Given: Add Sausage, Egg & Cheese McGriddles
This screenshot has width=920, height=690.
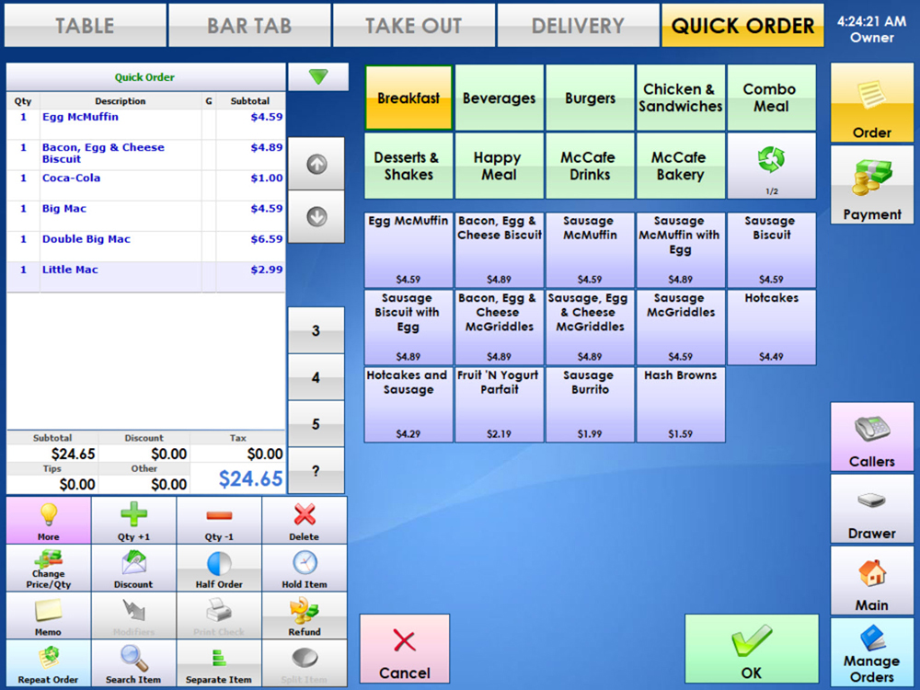Looking at the screenshot, I should click(x=591, y=328).
